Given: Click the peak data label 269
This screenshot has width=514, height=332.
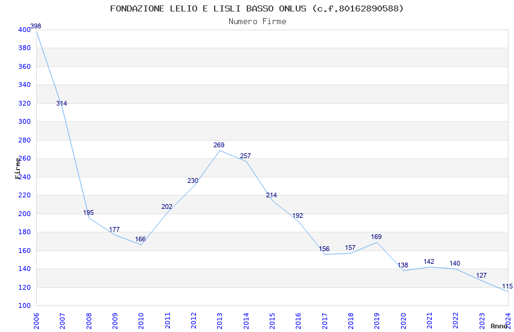Looking at the screenshot, I should point(219,145).
